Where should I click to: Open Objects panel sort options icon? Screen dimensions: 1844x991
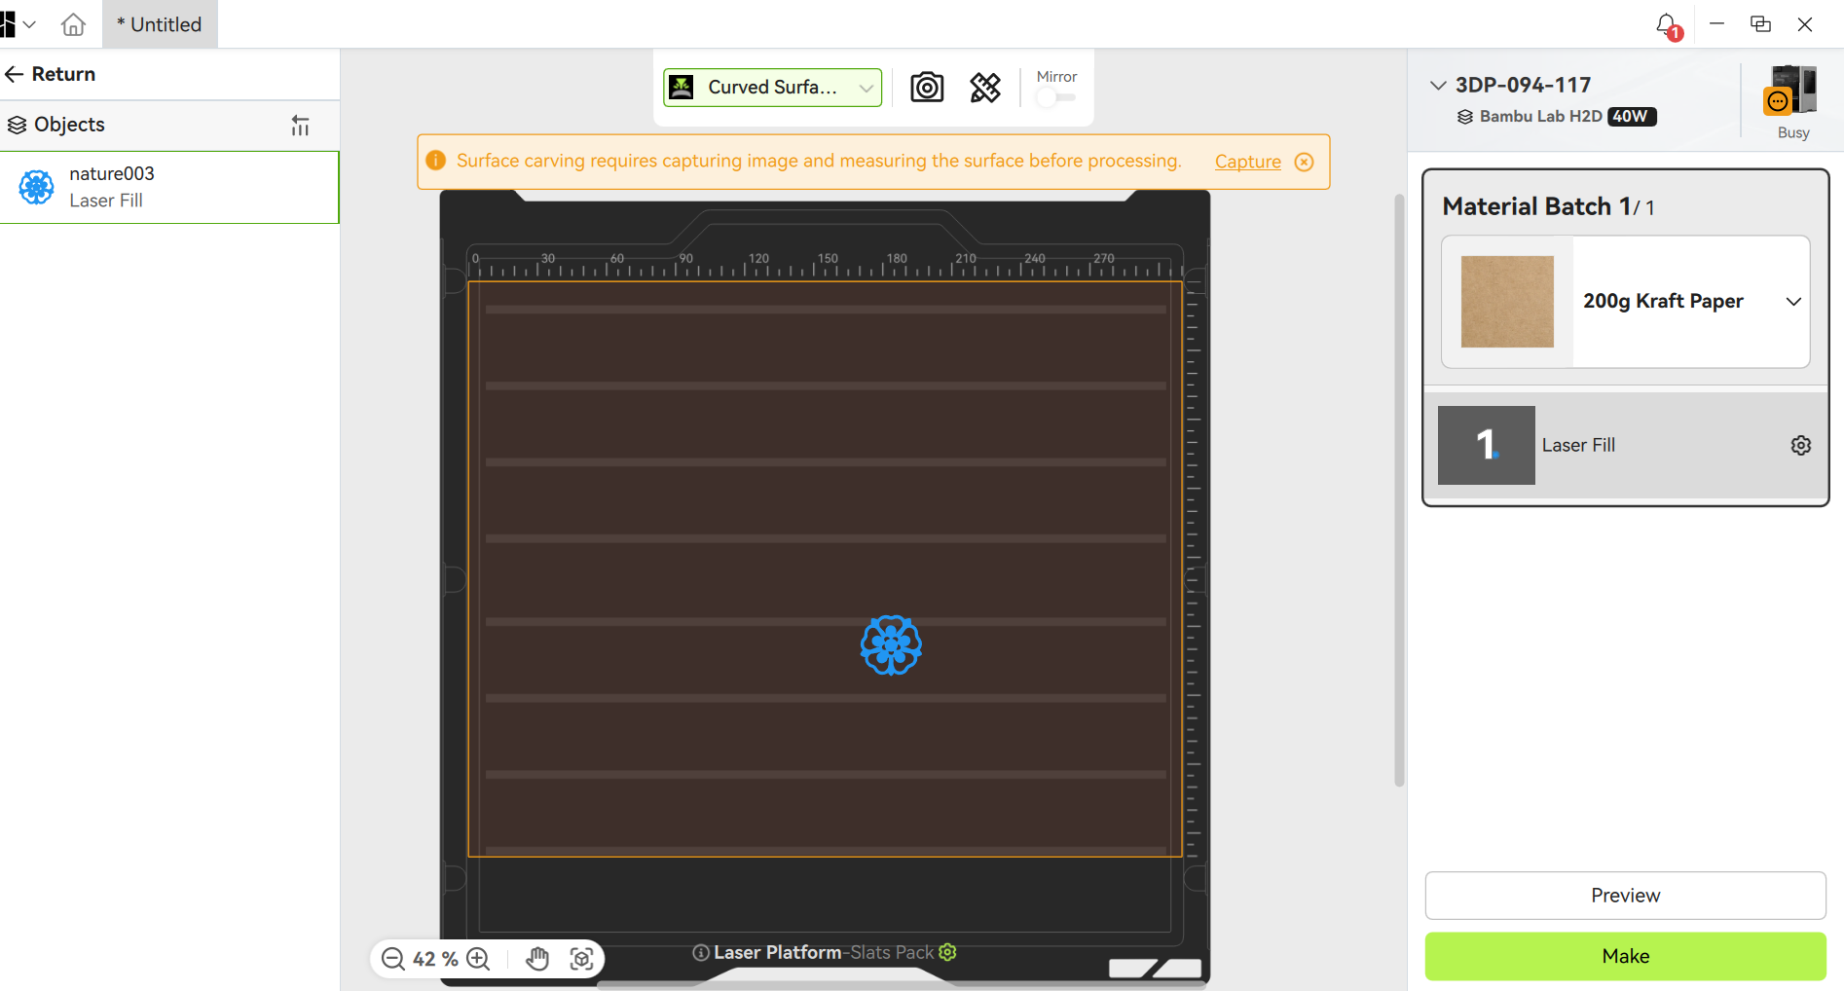pyautogui.click(x=300, y=125)
